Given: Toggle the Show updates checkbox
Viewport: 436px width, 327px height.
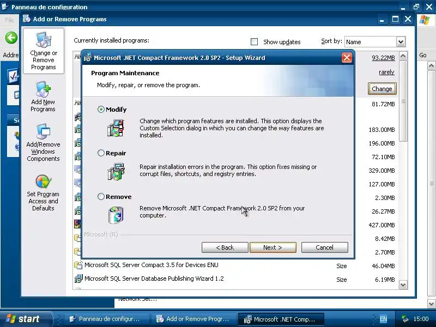Looking at the screenshot, I should [254, 42].
